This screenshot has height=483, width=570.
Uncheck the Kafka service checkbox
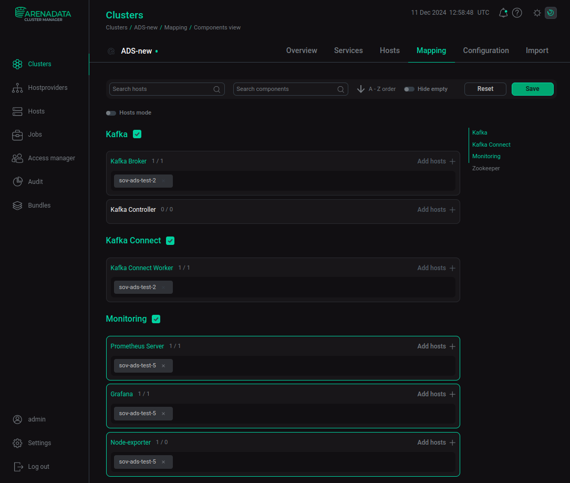(137, 134)
